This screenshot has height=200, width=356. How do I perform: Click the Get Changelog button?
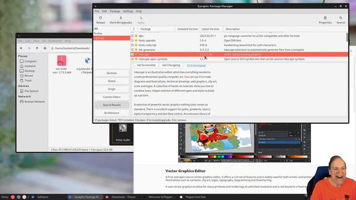point(171,65)
